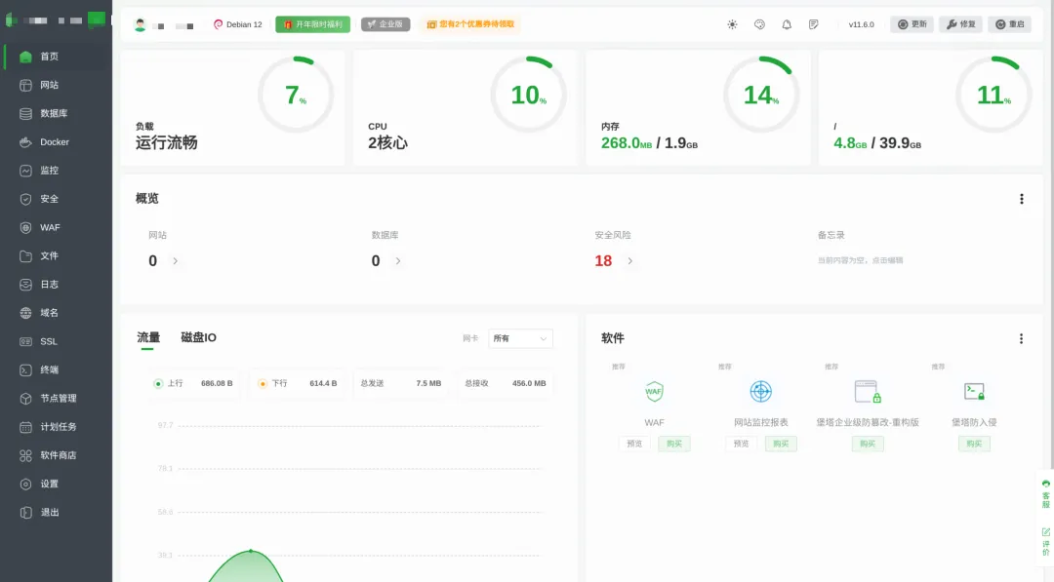The image size is (1054, 582).
Task: Click the 修复 repair button
Action: click(960, 24)
